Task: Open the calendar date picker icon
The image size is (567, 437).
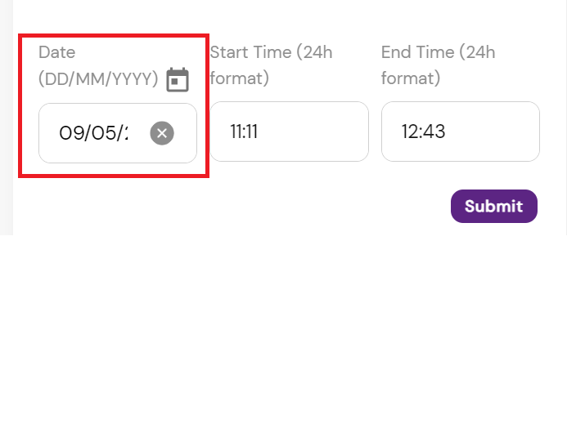Action: pos(178,80)
